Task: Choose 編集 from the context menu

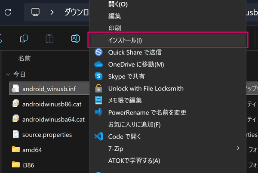Action: click(x=168, y=16)
